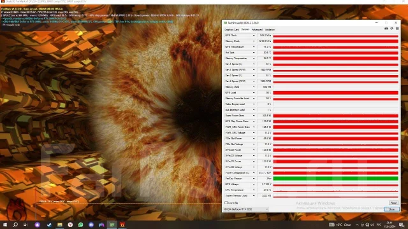Open the GPU-Z hamburger menu icon
408x229 pixels.
pyautogui.click(x=397, y=29)
